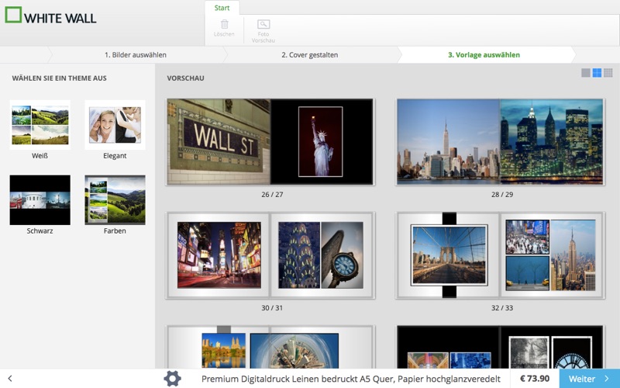Switch to two-column preview layout
Screen dimensions: 620x388
(597, 73)
